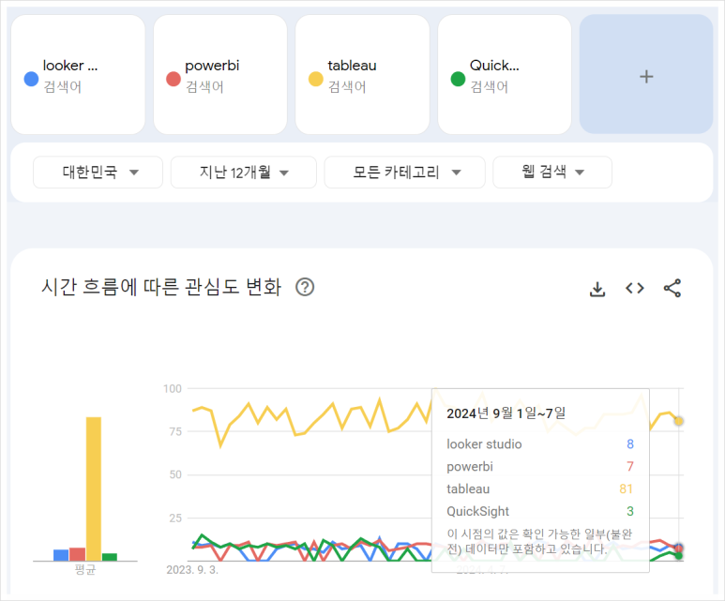Open the 웹 검색 search type dropdown
The image size is (725, 601).
tap(552, 172)
